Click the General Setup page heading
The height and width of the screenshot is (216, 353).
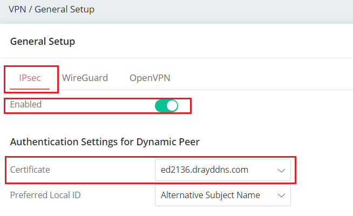(43, 41)
